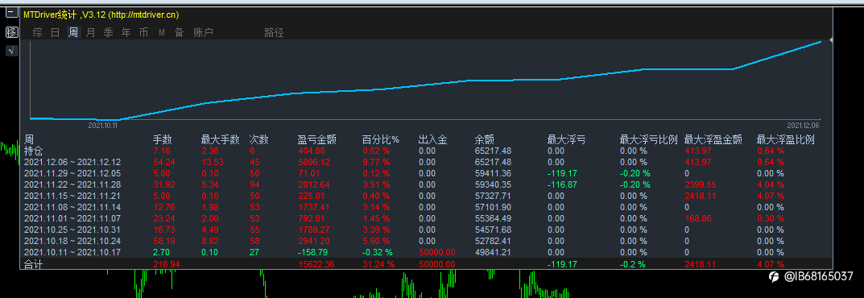Image resolution: width=864 pixels, height=298 pixels.
Task: Select the 持仓 open positions row label
Action: click(x=34, y=151)
